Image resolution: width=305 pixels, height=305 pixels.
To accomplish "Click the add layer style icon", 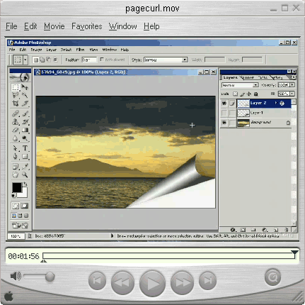I will 233,230.
